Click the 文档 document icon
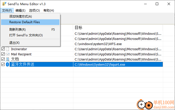 [x=7, y=59]
